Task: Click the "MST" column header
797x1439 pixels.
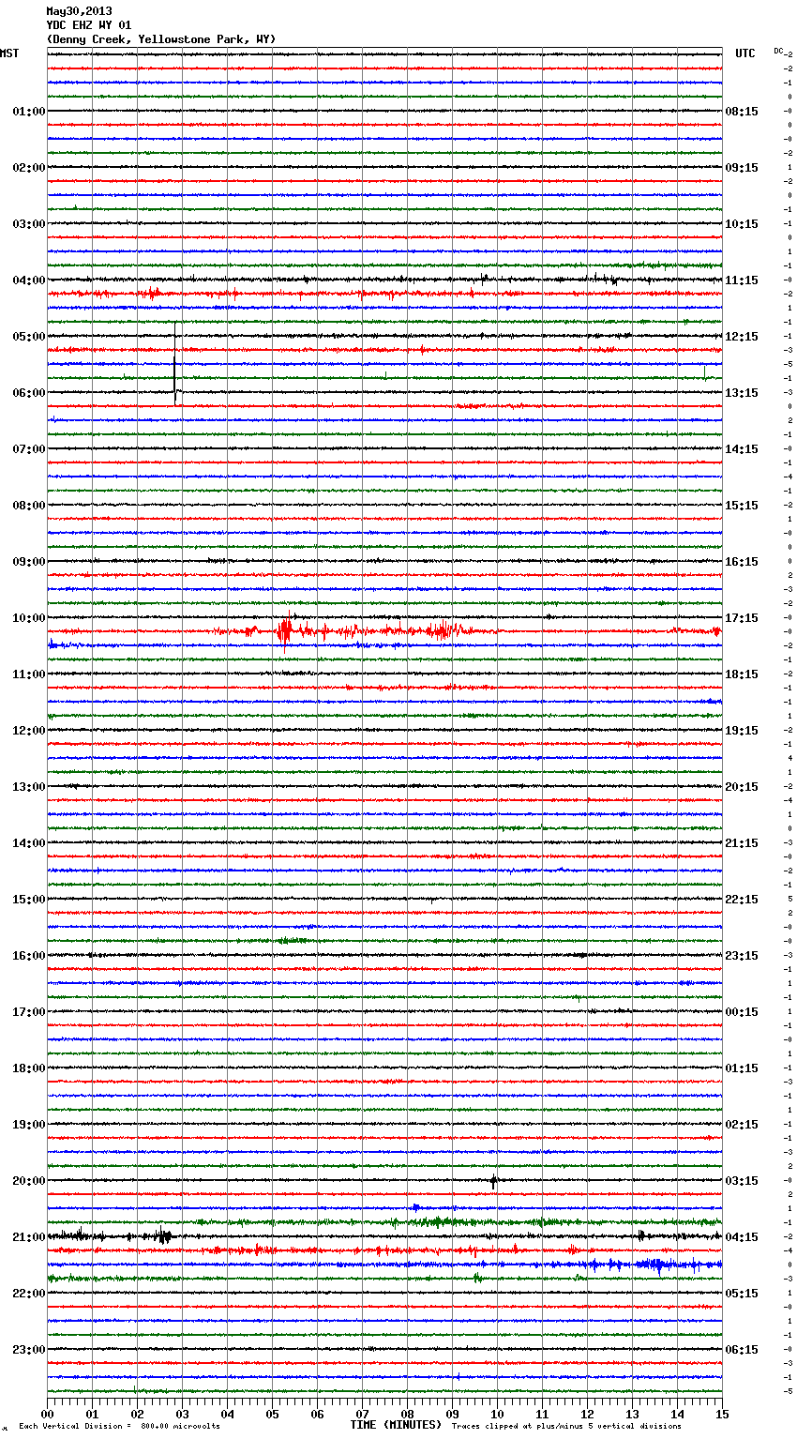Action: 9,53
